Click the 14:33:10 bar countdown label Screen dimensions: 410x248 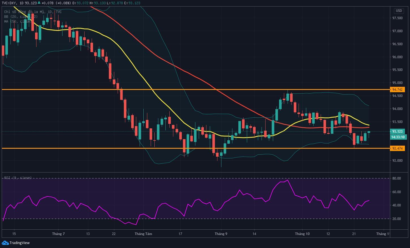pos(398,137)
